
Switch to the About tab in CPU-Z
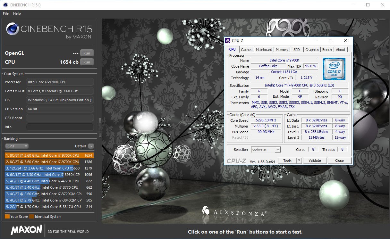[341, 50]
